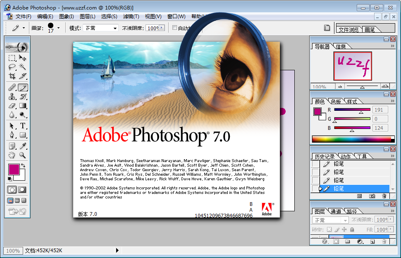This screenshot has width=401, height=258.
Task: Open the 编辑(E) menu
Action: point(45,17)
